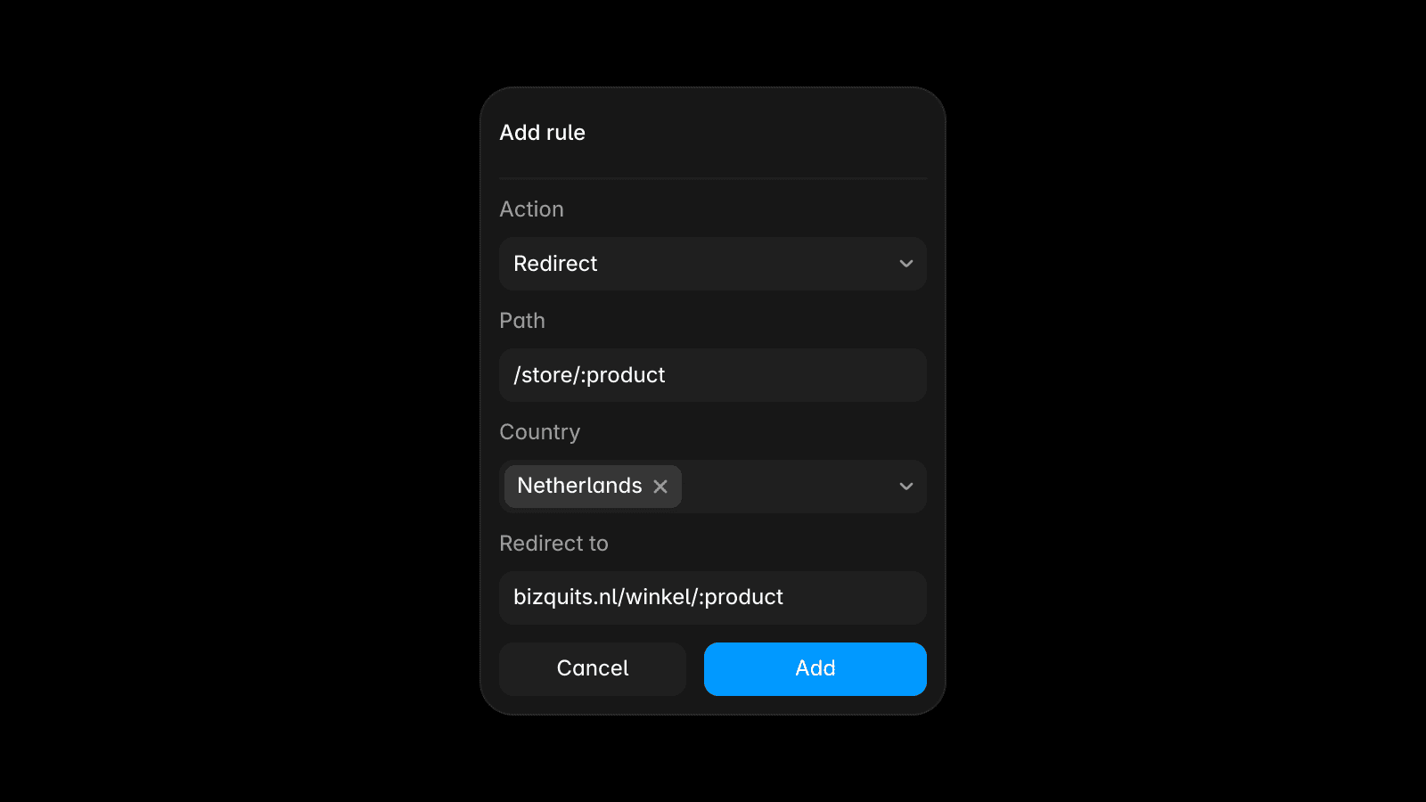Image resolution: width=1426 pixels, height=802 pixels.
Task: Click the Redirect to field label
Action: click(x=553, y=544)
